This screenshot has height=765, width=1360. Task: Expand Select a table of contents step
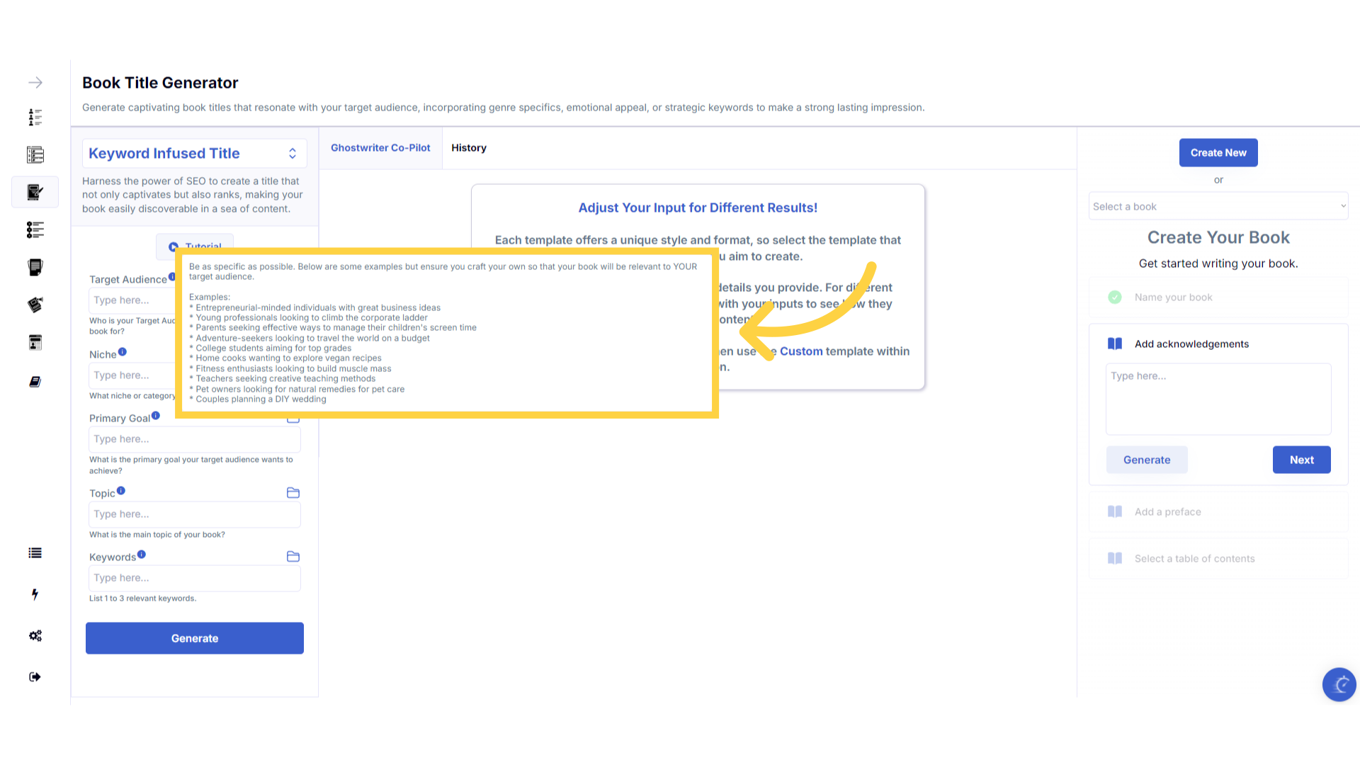pyautogui.click(x=1194, y=559)
